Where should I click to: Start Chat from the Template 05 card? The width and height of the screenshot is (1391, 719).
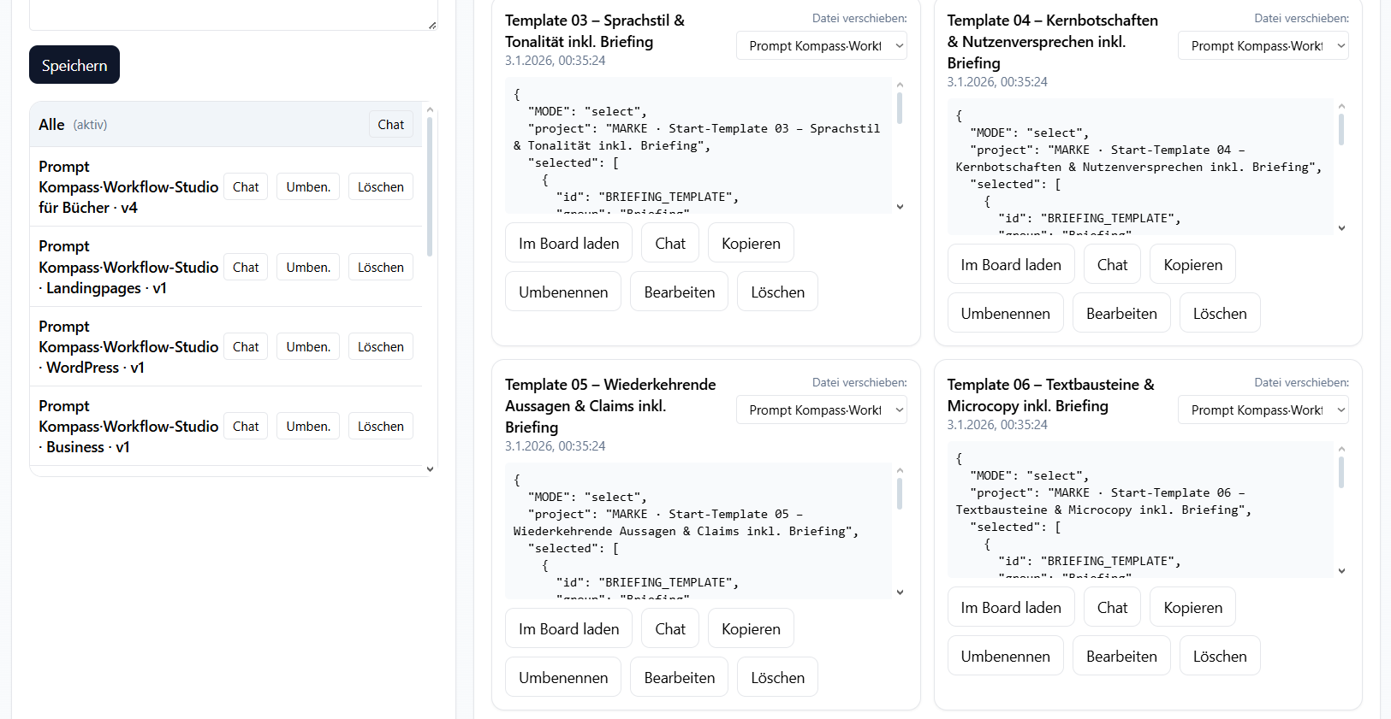pyautogui.click(x=669, y=629)
